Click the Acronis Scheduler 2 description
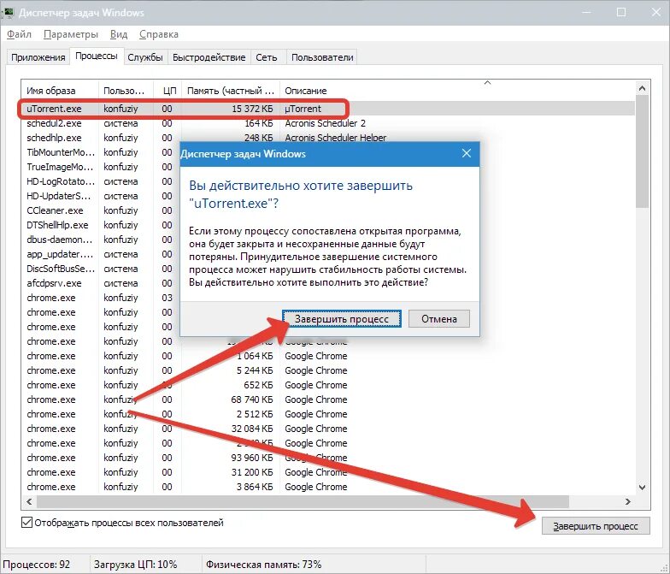The height and width of the screenshot is (574, 670). click(x=325, y=123)
